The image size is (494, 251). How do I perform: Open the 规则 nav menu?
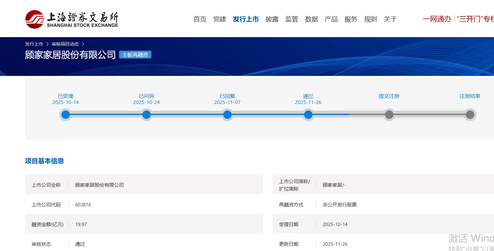[371, 19]
